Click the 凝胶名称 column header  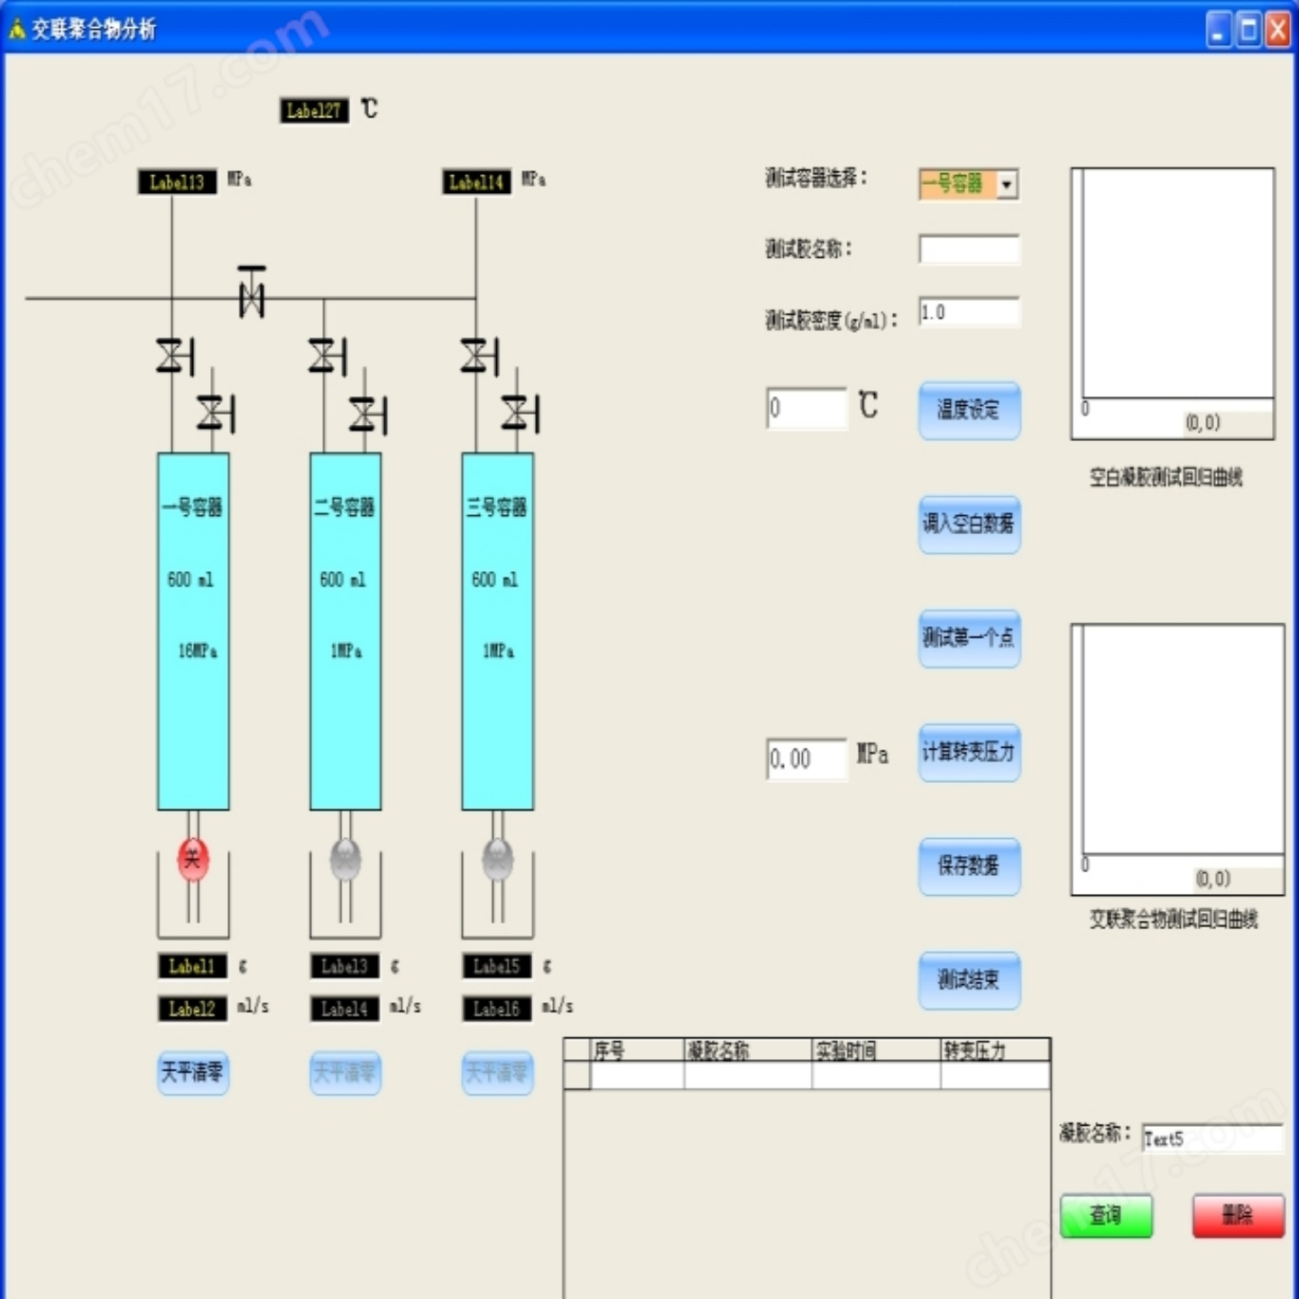[x=748, y=1050]
